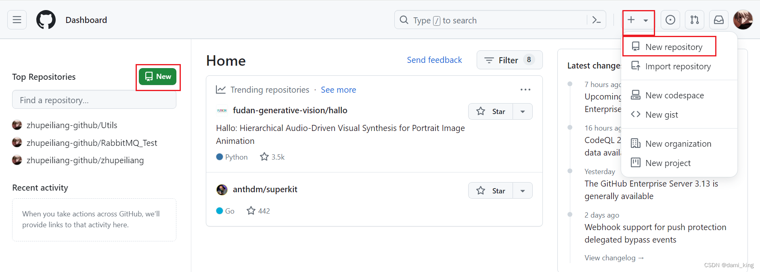This screenshot has height=272, width=760.
Task: Click the plus Create new icon
Action: click(631, 20)
